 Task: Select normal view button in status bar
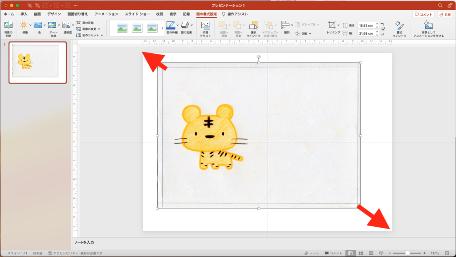[351, 253]
